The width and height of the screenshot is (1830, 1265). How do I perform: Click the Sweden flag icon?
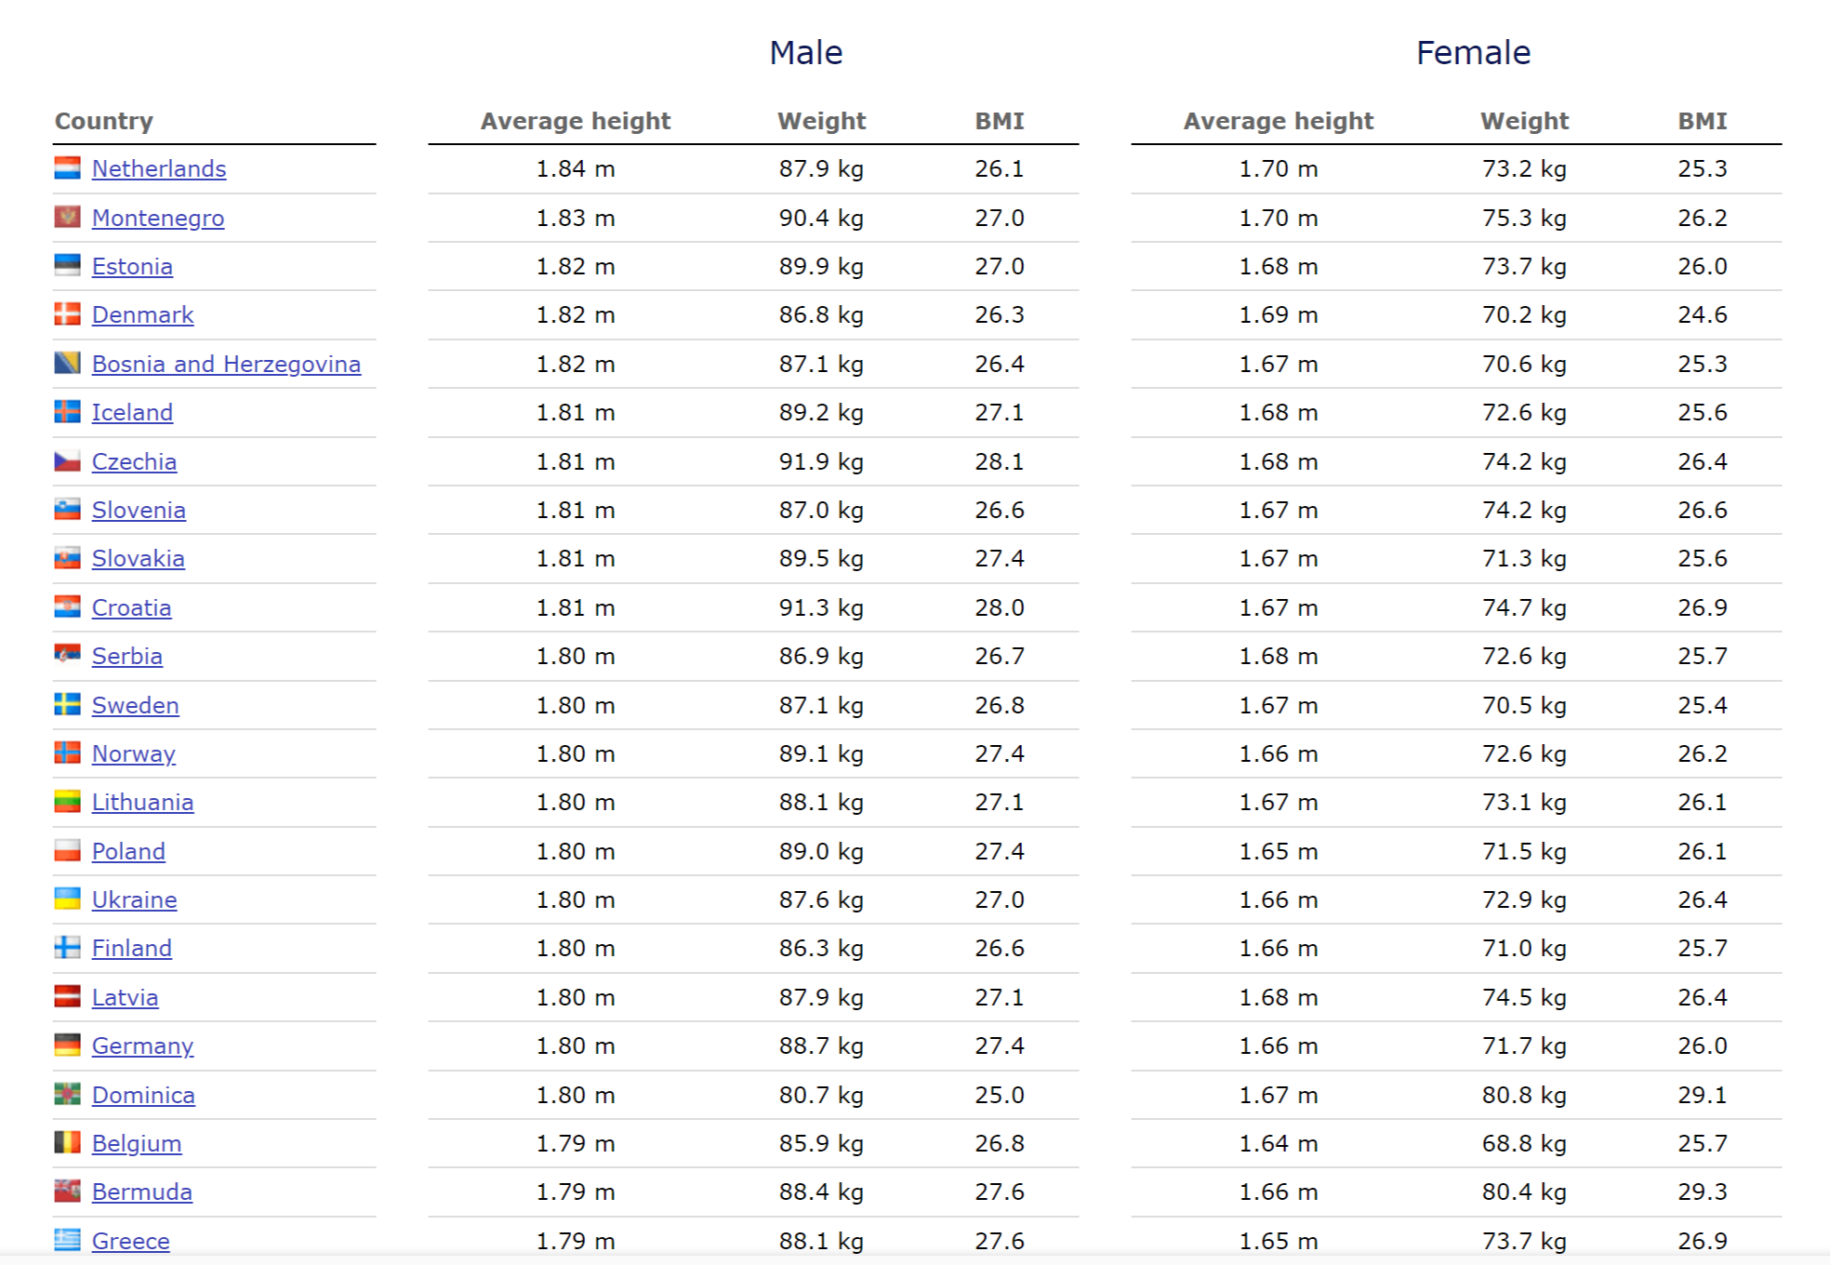(67, 705)
